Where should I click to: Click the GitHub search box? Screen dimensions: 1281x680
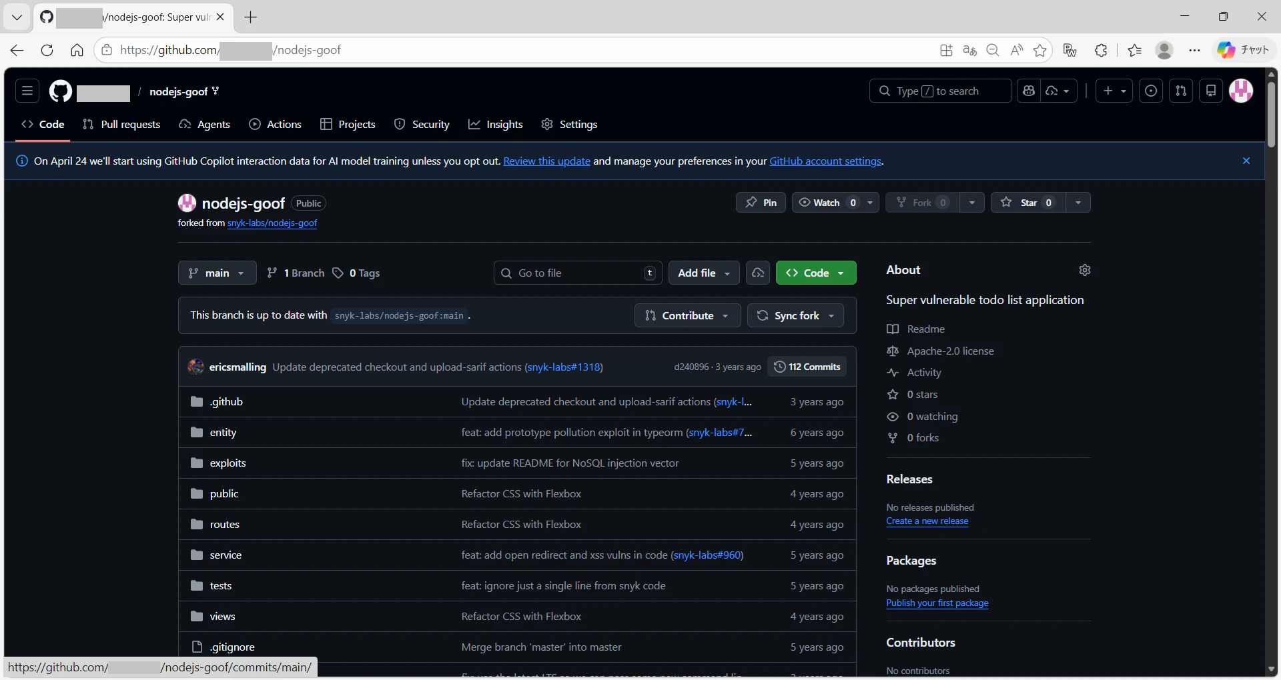tap(941, 91)
